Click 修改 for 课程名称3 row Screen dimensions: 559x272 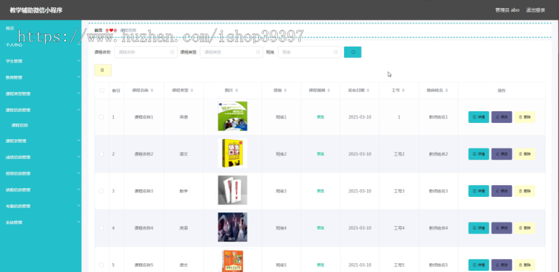coord(502,191)
